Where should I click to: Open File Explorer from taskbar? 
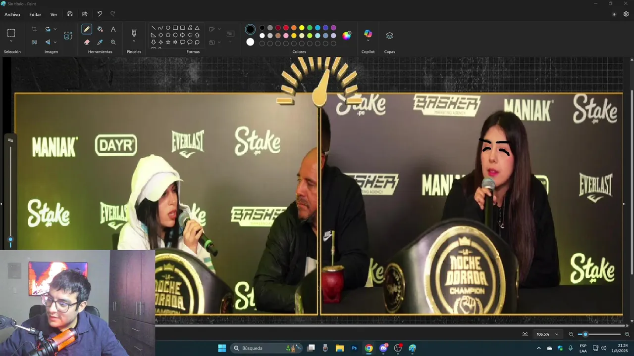tap(340, 348)
